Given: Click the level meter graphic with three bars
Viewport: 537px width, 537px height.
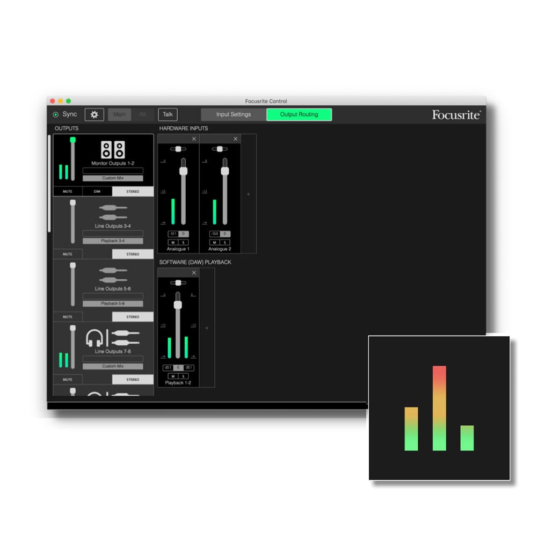Looking at the screenshot, I should 439,408.
